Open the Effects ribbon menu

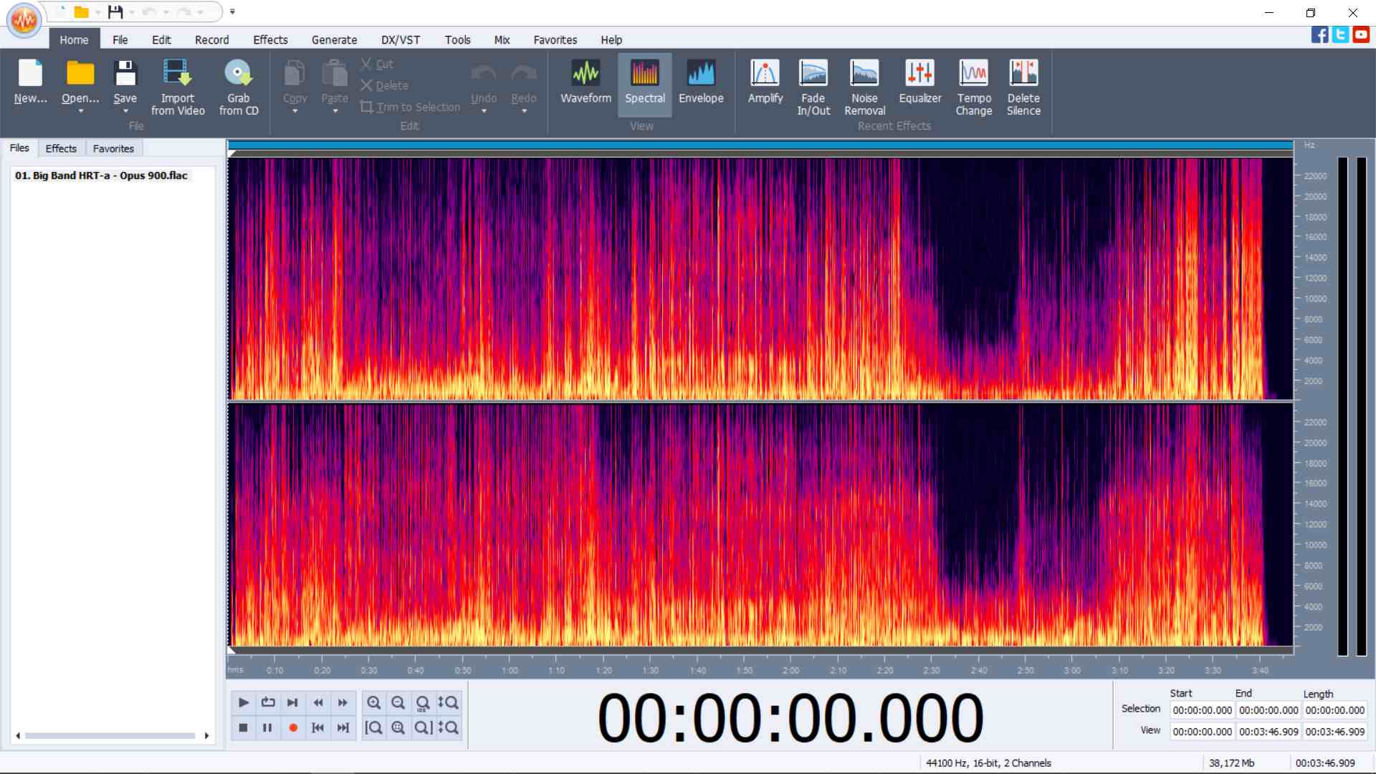coord(270,39)
